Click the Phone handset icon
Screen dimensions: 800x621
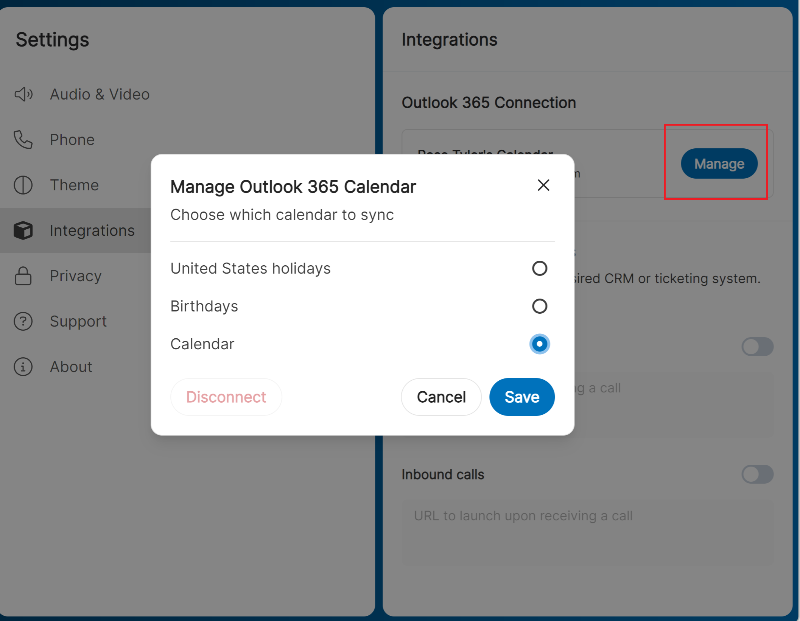click(23, 140)
